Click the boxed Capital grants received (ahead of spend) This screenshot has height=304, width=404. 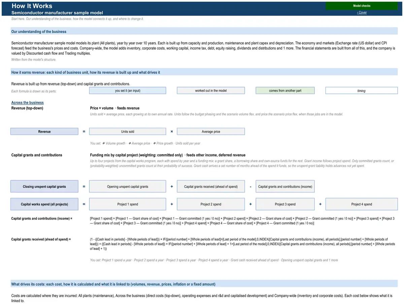pos(211,187)
